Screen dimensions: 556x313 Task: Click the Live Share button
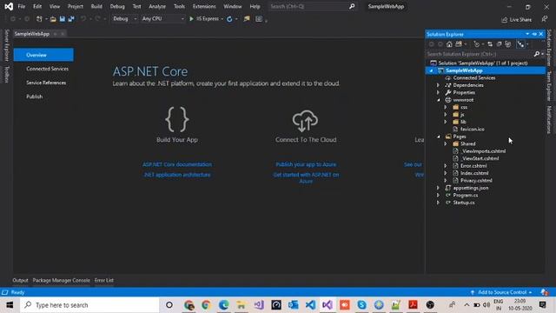pyautogui.click(x=517, y=20)
